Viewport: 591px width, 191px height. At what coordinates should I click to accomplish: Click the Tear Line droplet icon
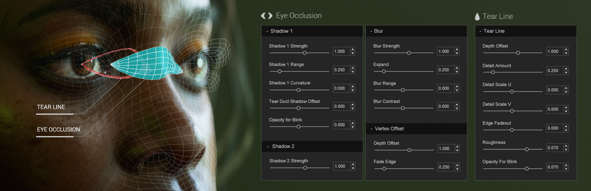(477, 17)
